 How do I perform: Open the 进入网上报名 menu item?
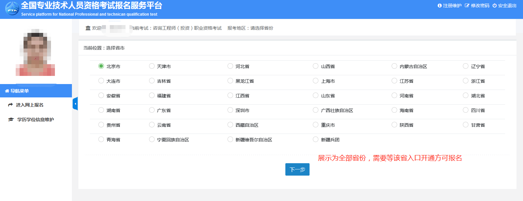click(29, 105)
